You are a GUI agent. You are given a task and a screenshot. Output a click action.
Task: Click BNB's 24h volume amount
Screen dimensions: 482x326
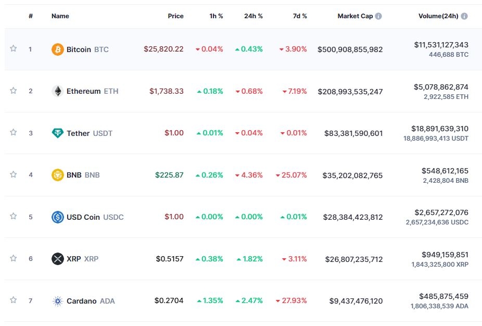point(445,170)
